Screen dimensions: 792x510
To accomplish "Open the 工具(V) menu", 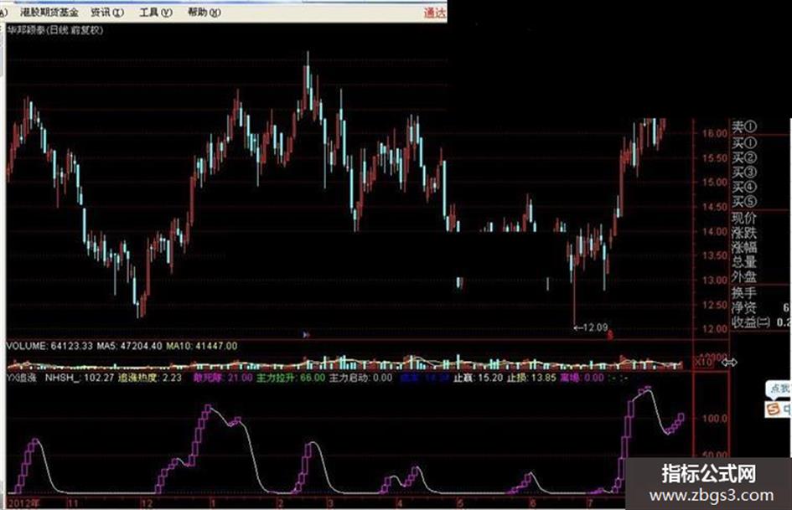I will tap(156, 12).
